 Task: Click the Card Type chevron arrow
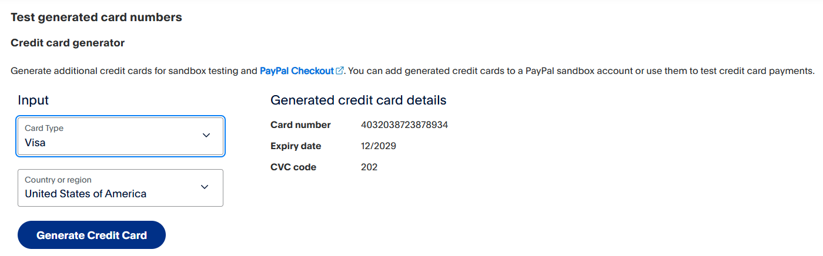click(x=206, y=135)
